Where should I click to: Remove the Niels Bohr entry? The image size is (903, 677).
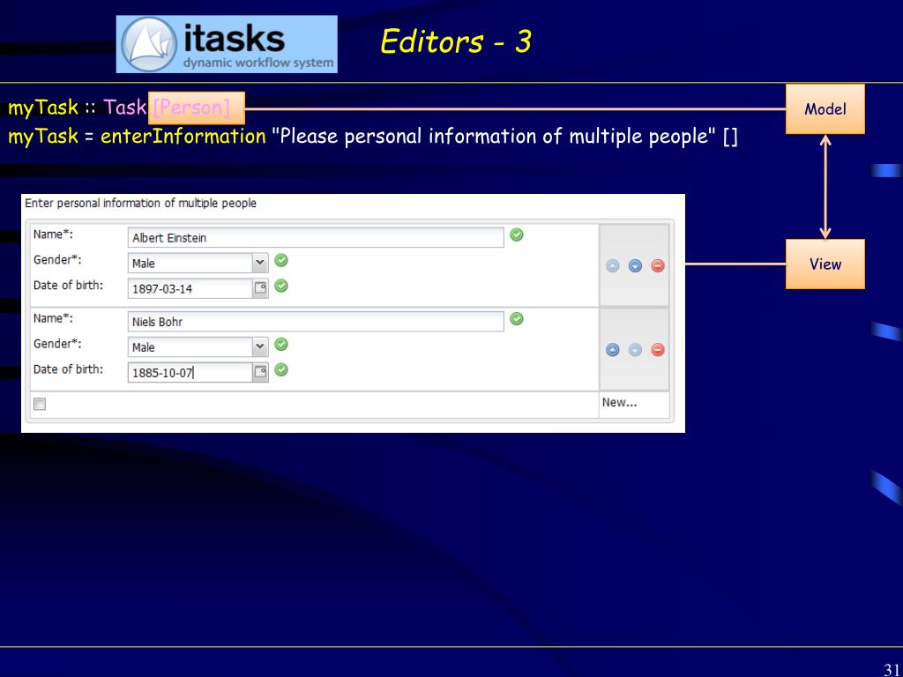click(x=658, y=350)
